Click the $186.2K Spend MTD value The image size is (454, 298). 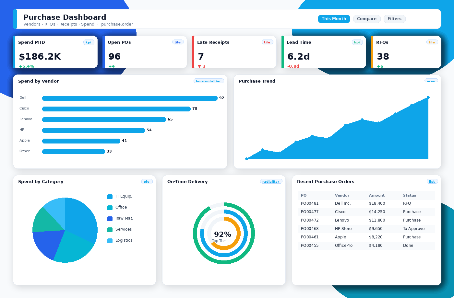(40, 57)
